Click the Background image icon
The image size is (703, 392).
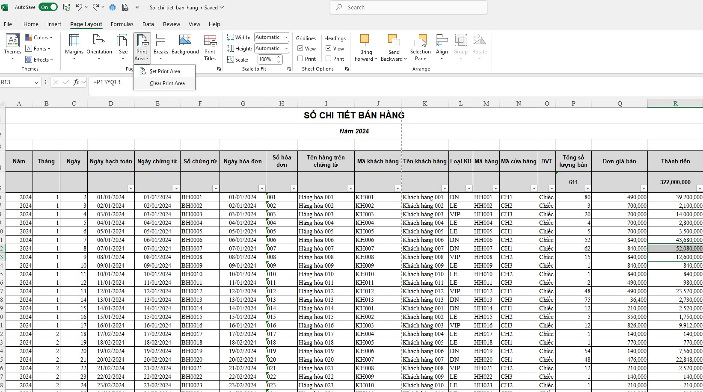point(185,44)
